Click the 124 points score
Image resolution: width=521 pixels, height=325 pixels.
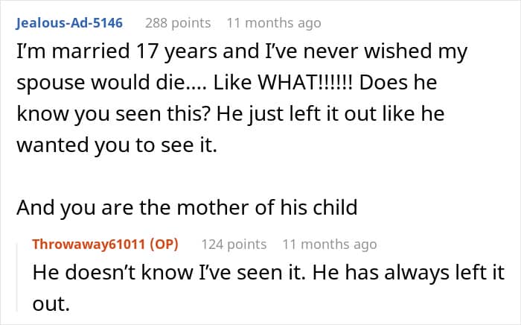click(234, 244)
